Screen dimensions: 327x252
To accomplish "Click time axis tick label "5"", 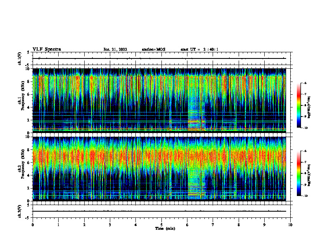I will (161, 225).
